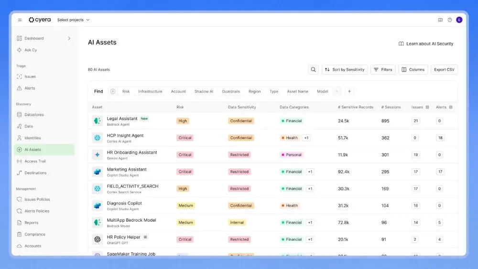
Task: Select the Asset Name filter chip
Action: click(297, 91)
